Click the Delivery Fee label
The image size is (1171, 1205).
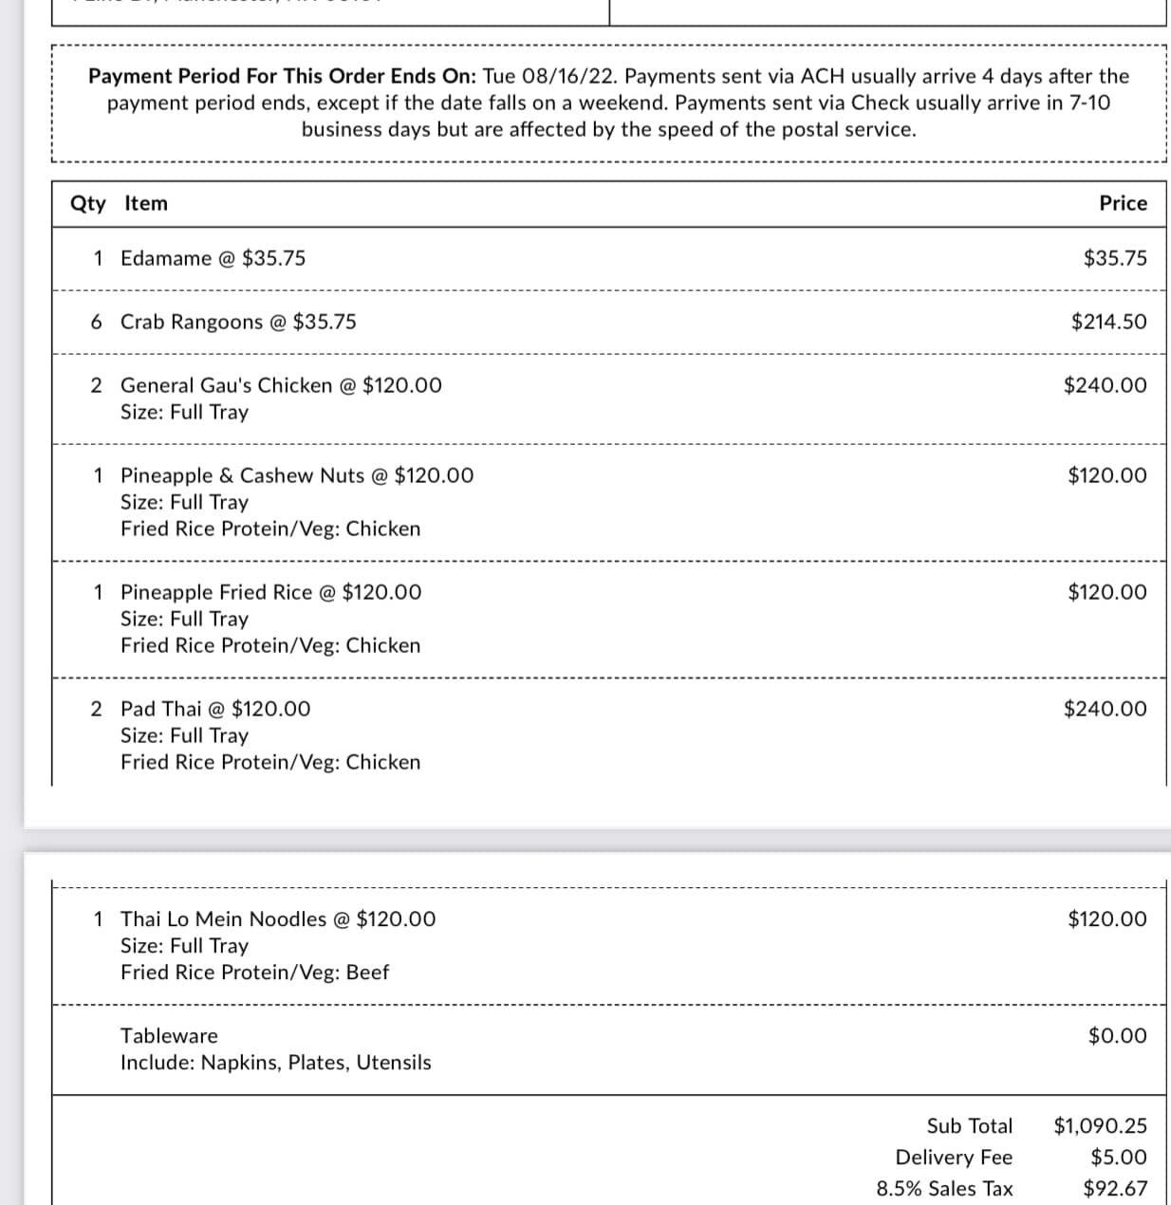(954, 1158)
